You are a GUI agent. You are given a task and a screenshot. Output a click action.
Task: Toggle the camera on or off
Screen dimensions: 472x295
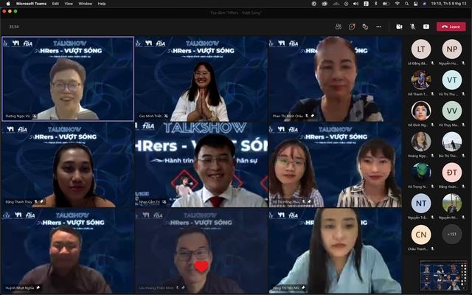(399, 27)
